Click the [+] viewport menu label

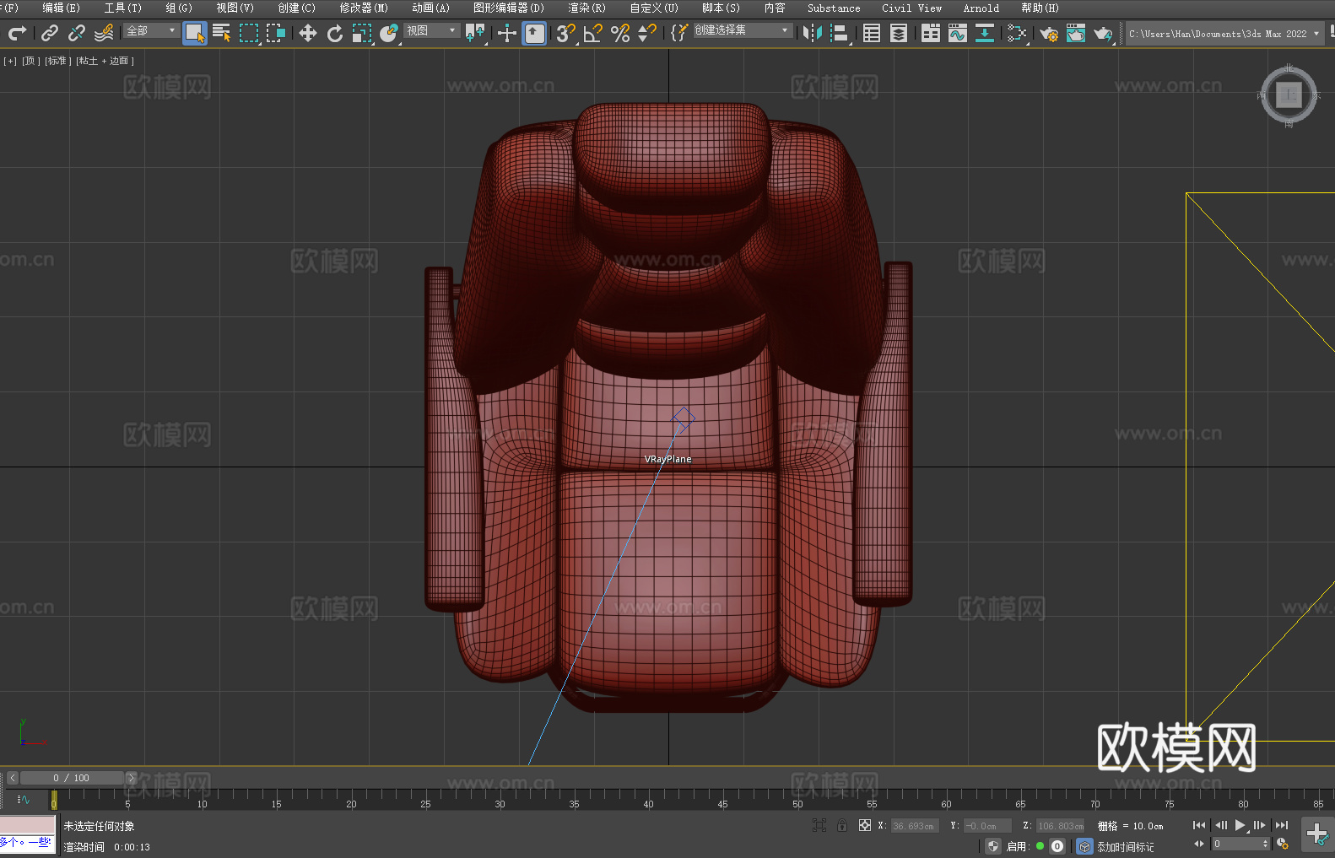[x=10, y=61]
